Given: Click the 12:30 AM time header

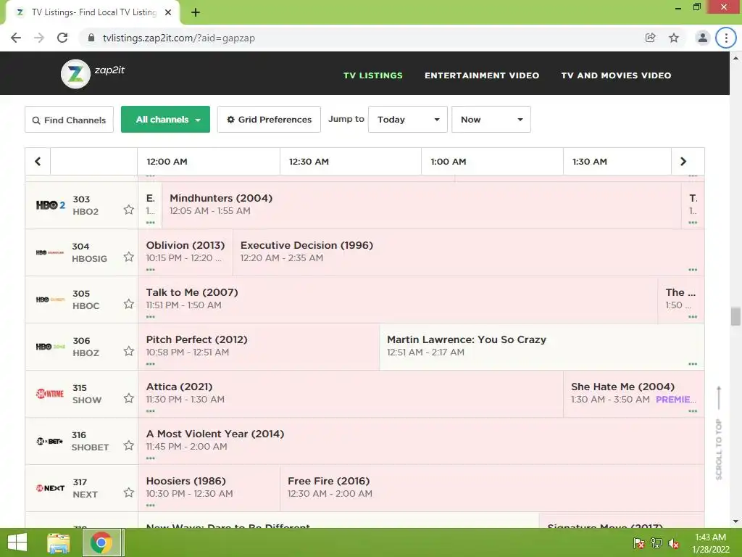Looking at the screenshot, I should pos(309,162).
